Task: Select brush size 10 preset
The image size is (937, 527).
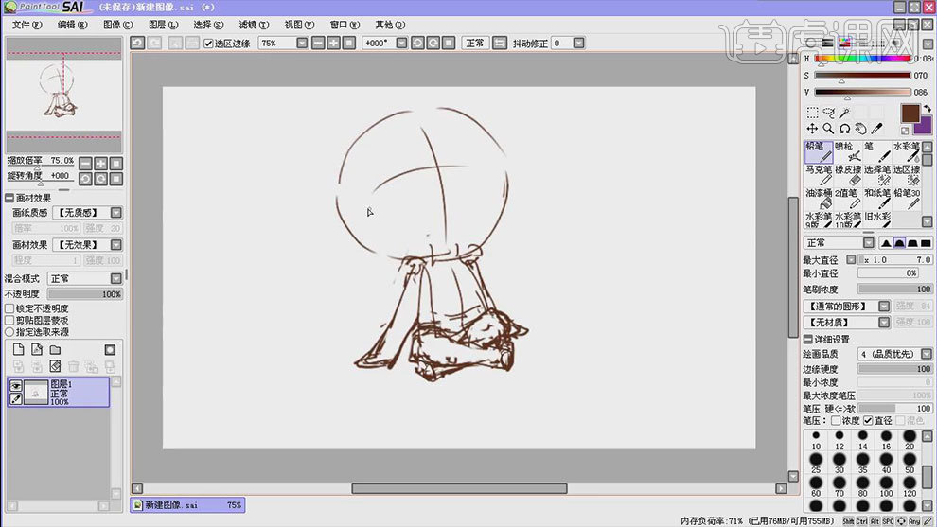Action: click(816, 440)
